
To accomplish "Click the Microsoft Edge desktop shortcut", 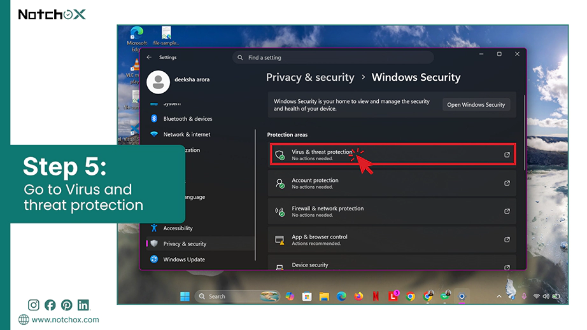I will tap(137, 39).
